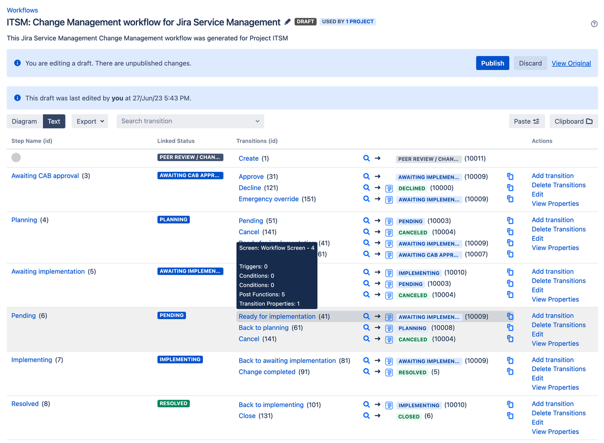Switch to the Diagram view

25,121
